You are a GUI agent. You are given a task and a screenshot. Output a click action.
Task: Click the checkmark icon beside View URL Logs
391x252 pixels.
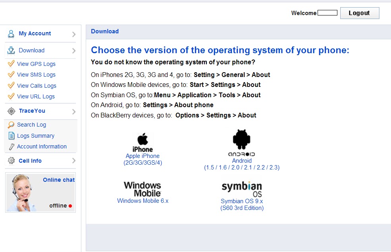11,96
